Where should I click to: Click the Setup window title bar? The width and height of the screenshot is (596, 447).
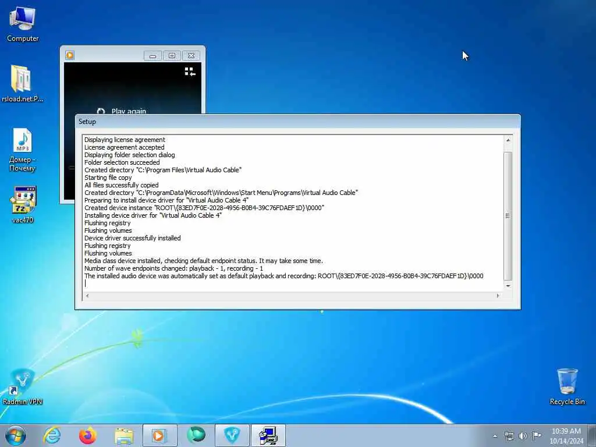click(297, 122)
